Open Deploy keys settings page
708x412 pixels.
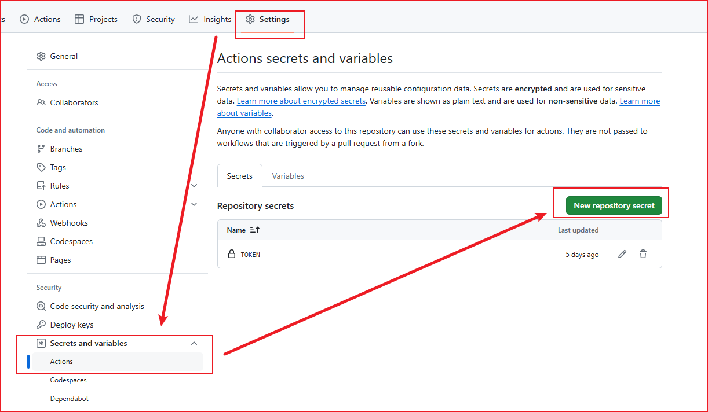coord(71,325)
